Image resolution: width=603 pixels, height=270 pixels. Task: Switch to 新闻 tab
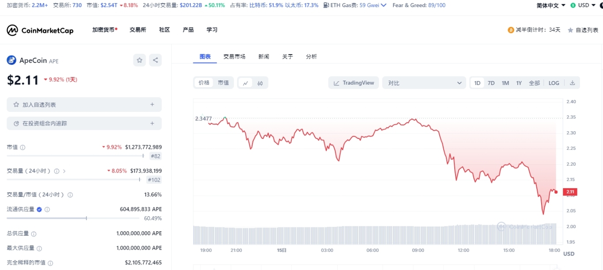[x=264, y=57]
